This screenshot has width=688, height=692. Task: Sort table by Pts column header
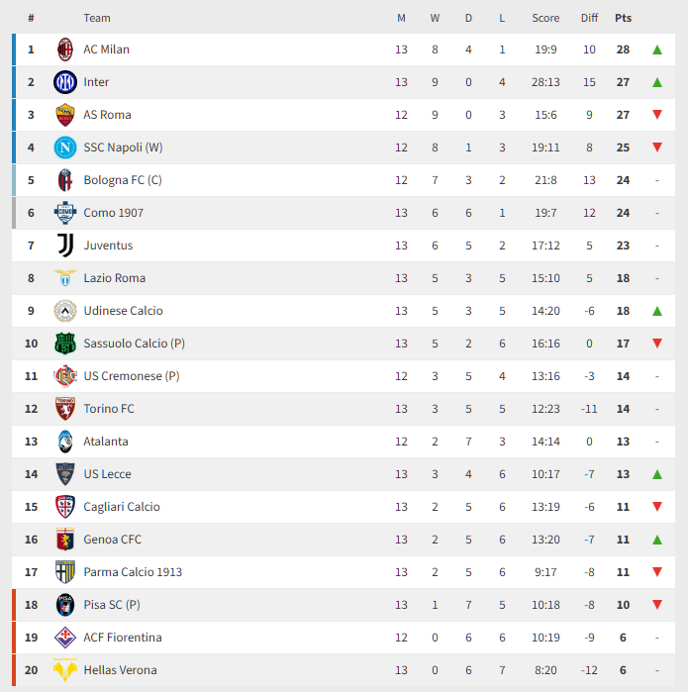coord(623,18)
